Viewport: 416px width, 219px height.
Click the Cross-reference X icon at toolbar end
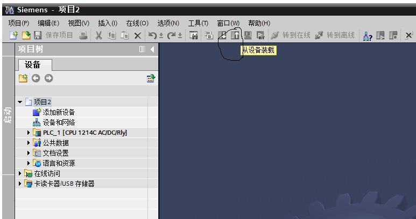point(409,35)
